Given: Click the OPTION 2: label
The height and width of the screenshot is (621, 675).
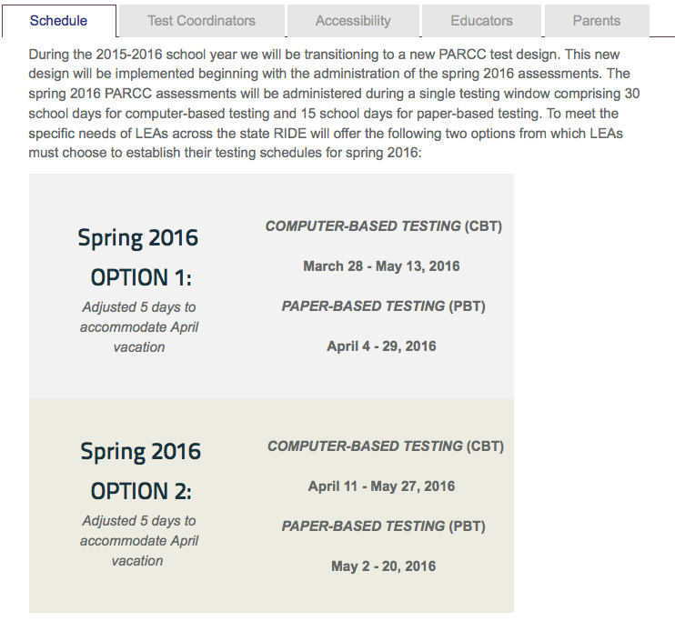Looking at the screenshot, I should coord(141,491).
